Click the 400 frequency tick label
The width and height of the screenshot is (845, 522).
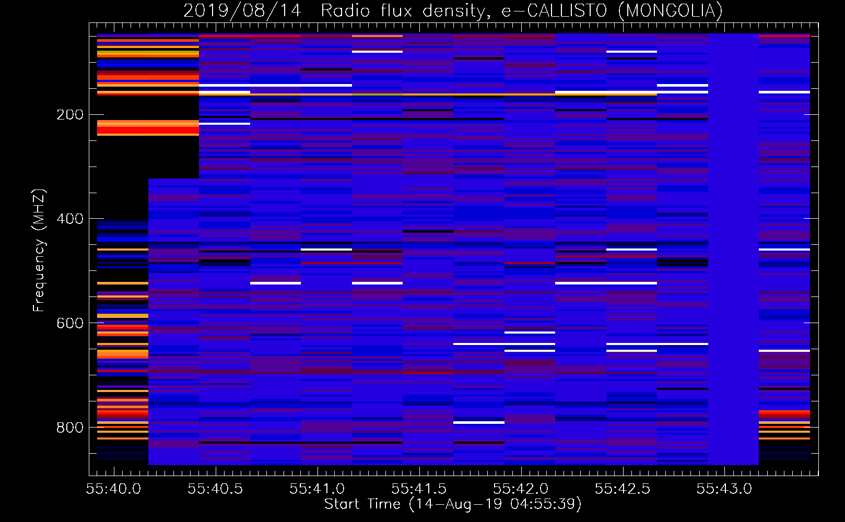click(x=70, y=219)
